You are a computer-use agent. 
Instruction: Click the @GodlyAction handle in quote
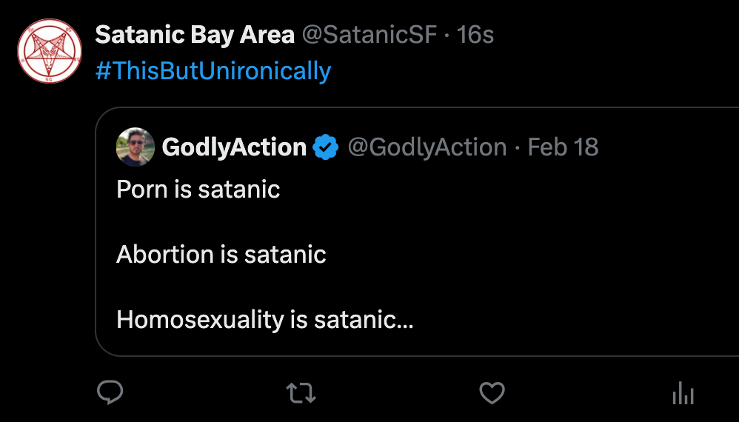coord(427,147)
